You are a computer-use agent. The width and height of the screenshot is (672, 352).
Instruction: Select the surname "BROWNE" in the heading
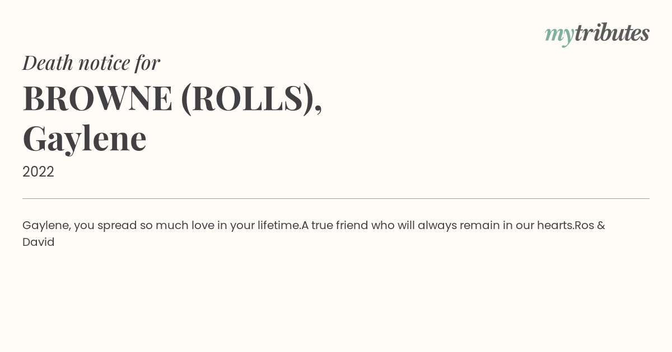pyautogui.click(x=97, y=98)
